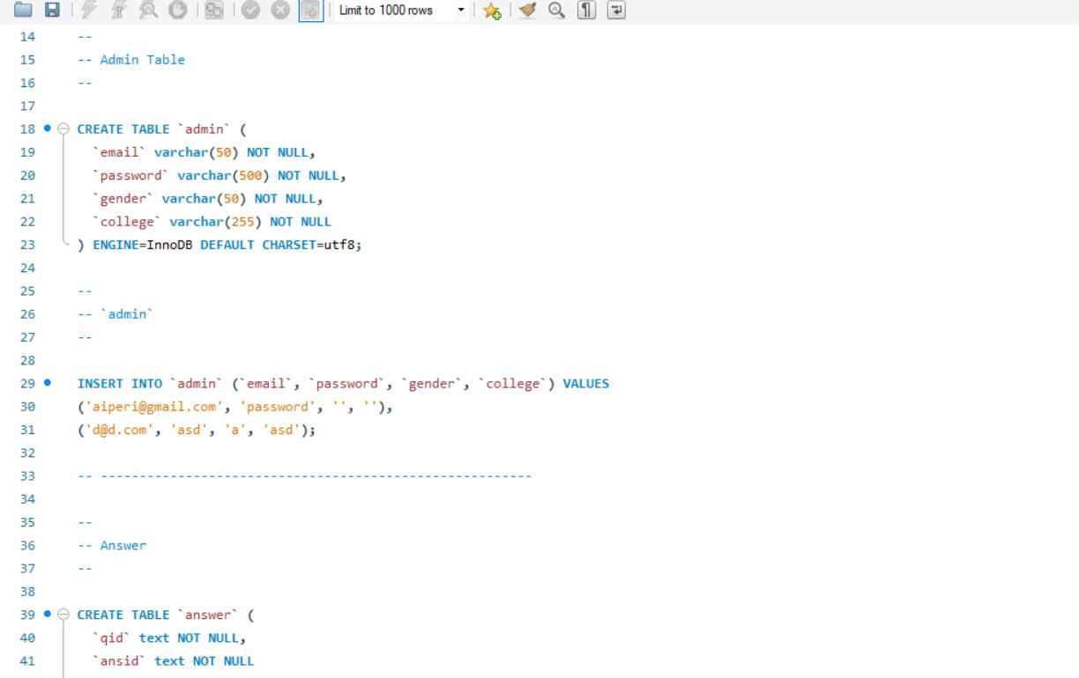The width and height of the screenshot is (1079, 678).
Task: Rollback the transaction X icon
Action: pyautogui.click(x=280, y=11)
